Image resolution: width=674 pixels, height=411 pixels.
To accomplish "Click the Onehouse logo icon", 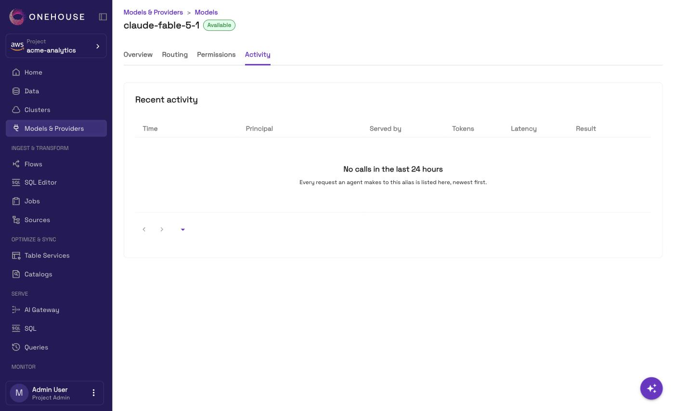I will pos(17,17).
